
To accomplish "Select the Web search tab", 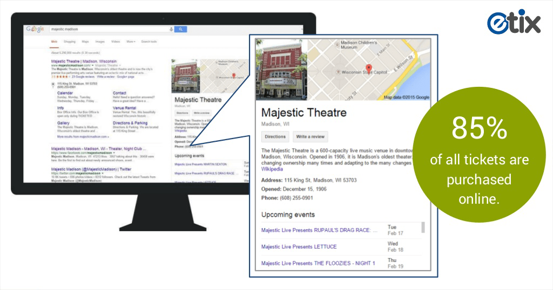I will click(54, 42).
